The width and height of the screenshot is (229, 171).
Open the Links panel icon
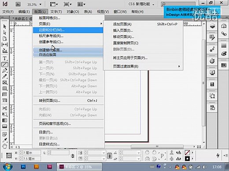(224, 34)
